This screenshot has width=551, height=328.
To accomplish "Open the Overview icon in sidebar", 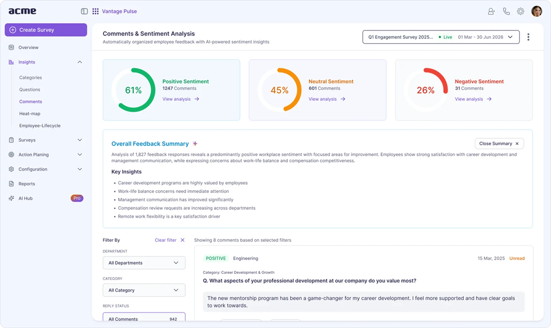I will 11,47.
